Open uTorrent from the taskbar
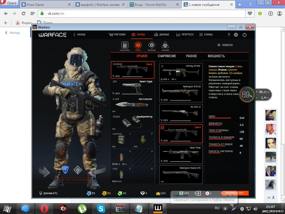Screen dimensions: 285x214 [82, 208]
